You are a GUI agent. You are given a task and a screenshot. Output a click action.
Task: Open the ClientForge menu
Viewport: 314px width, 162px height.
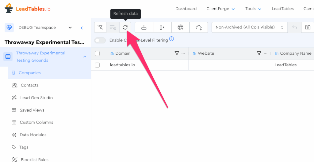[220, 9]
